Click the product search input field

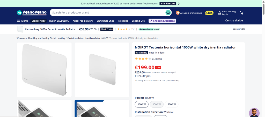point(107,12)
